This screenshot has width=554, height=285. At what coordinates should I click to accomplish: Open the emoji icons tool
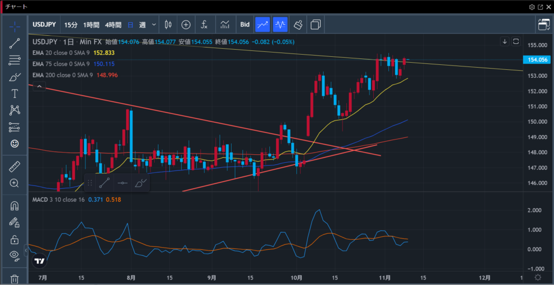[x=15, y=144]
